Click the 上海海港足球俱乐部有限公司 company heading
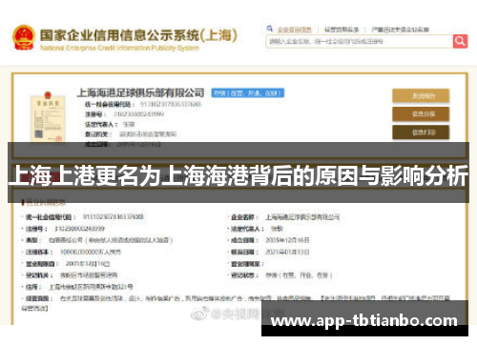This screenshot has width=477, height=345. pyautogui.click(x=140, y=92)
